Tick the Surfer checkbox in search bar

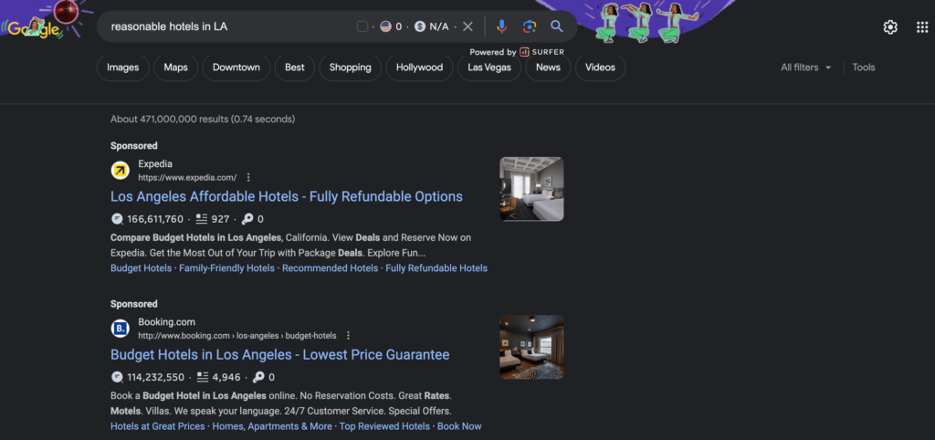coord(362,26)
